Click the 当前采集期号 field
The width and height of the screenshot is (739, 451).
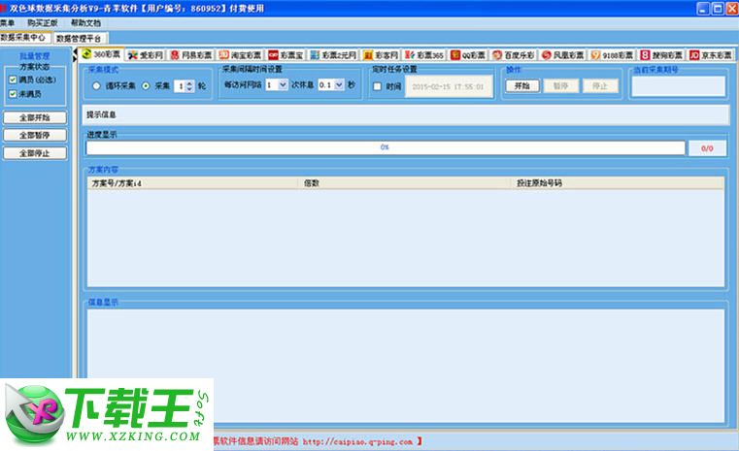point(678,86)
